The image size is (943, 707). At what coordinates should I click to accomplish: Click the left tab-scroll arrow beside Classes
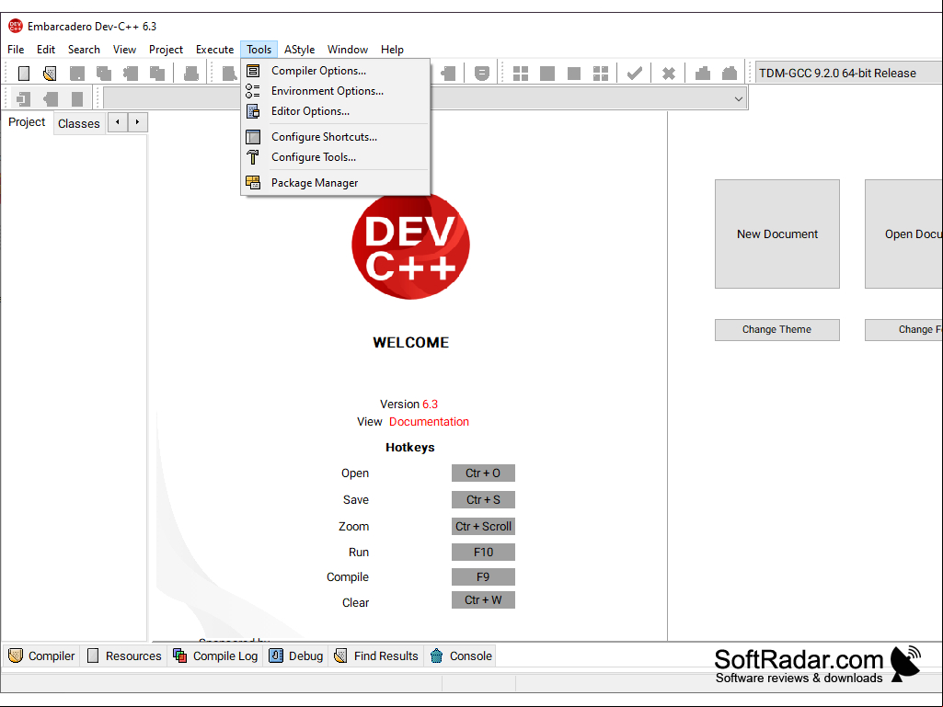click(x=118, y=122)
